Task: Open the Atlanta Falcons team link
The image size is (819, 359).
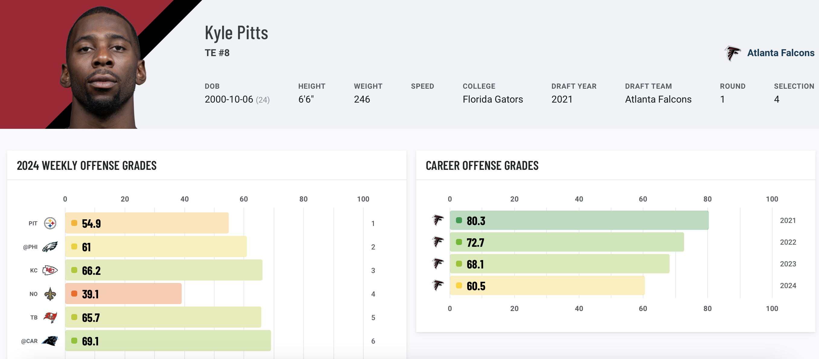Action: click(x=781, y=53)
